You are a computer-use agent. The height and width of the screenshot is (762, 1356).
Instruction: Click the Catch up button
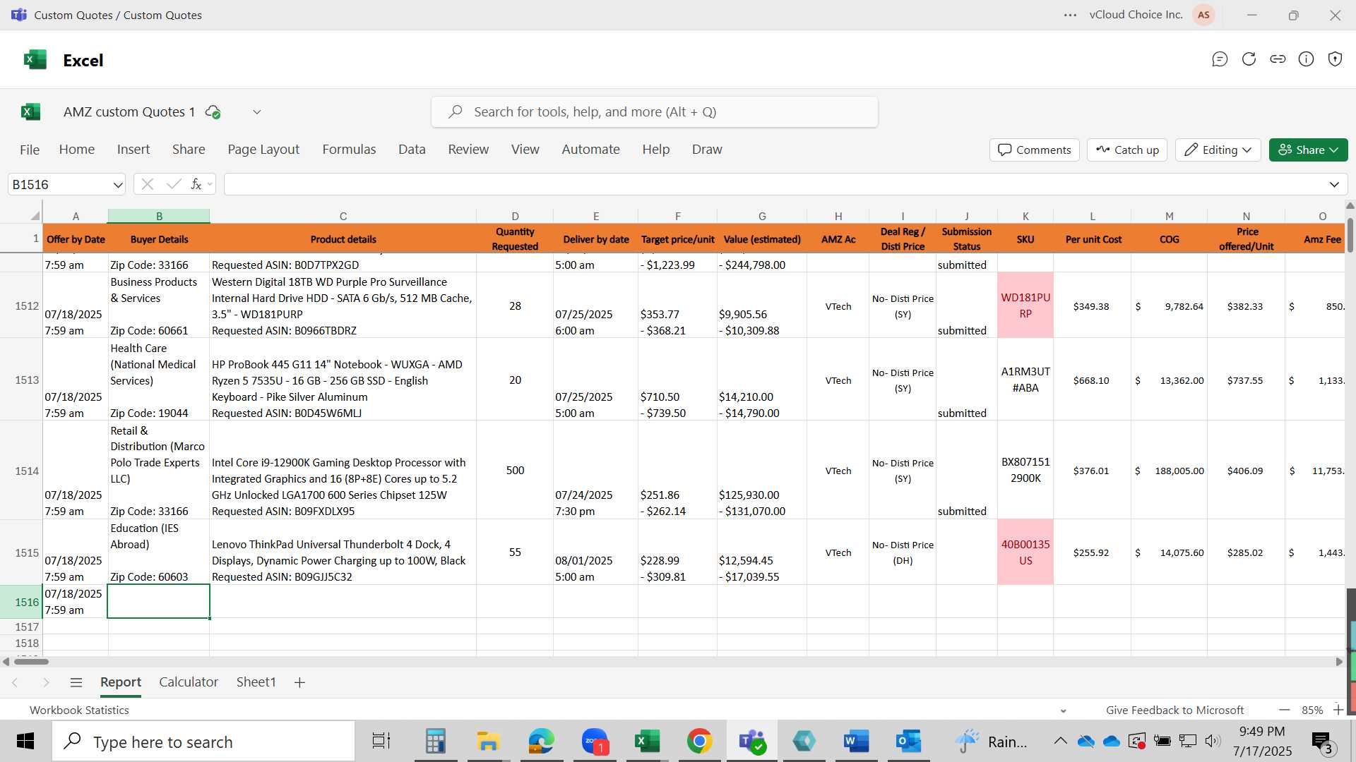pos(1127,150)
